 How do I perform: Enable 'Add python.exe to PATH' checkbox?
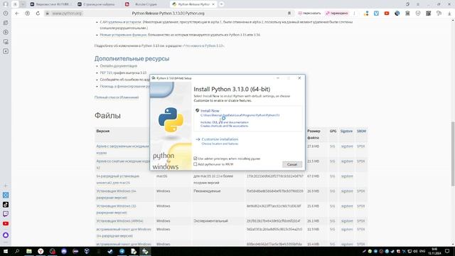tap(196, 164)
